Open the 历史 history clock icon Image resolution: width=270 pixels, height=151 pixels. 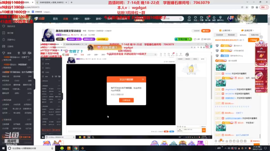click(189, 18)
